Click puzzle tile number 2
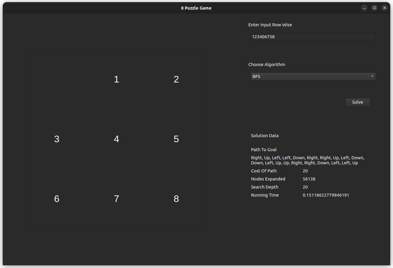 pos(176,79)
